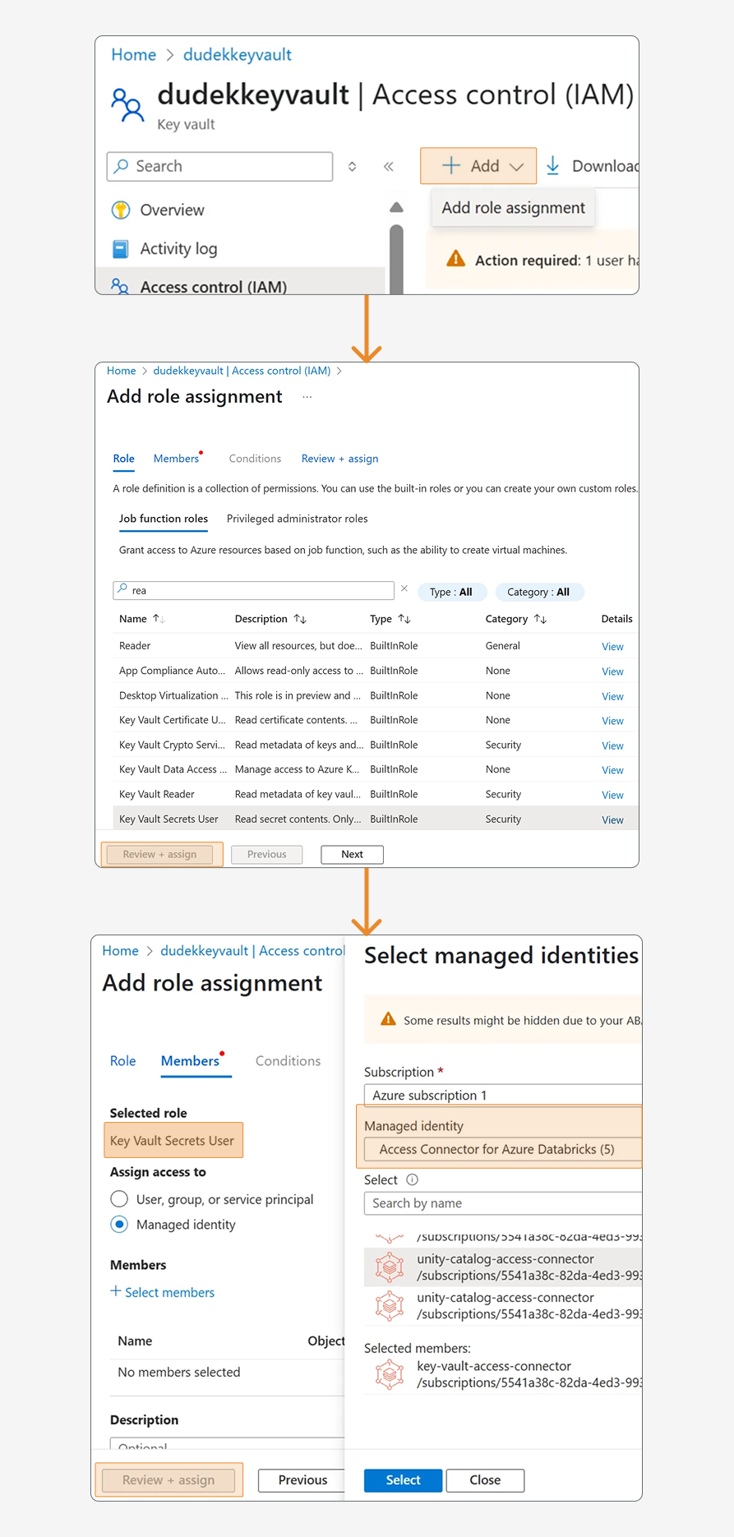The image size is (734, 1537).
Task: Choose the Managed identity radio option
Action: click(119, 1224)
